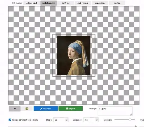Select the yellow image selection tool icon
This screenshot has height=127, width=144.
tap(27, 109)
